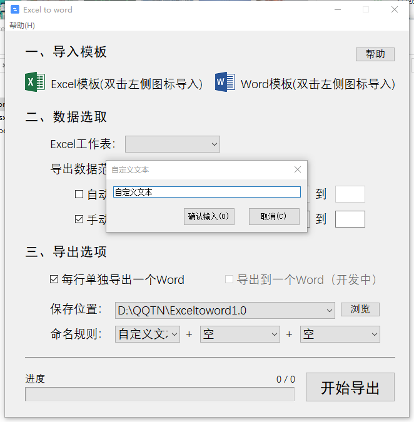Click the 确认输入(O) button

[209, 216]
